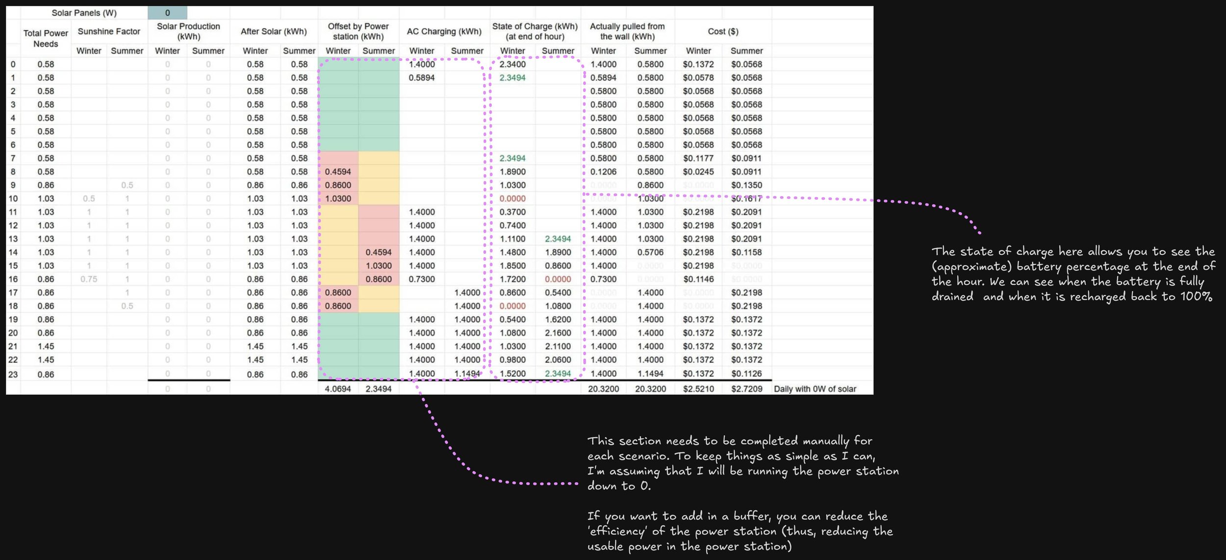1226x560 pixels.
Task: Select the Cost ($) column header
Action: coord(723,31)
